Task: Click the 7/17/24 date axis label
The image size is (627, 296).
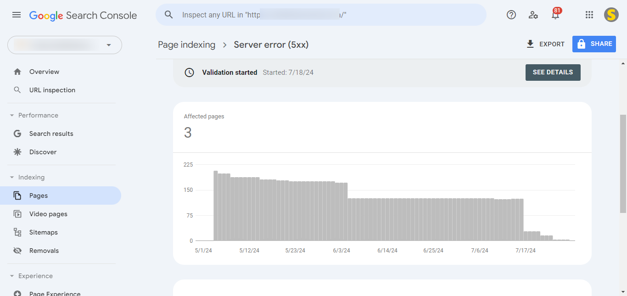Action: pos(526,251)
